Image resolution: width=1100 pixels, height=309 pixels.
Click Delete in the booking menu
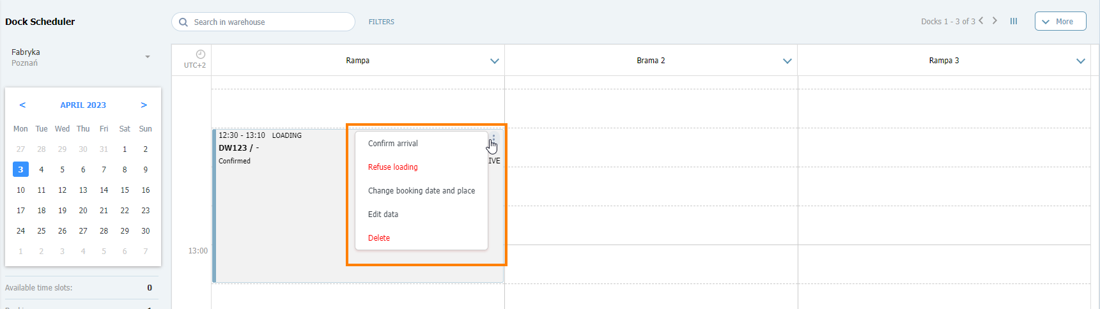click(379, 238)
